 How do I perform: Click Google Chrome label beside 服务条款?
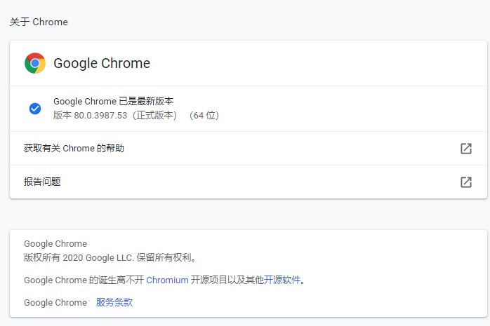click(55, 303)
